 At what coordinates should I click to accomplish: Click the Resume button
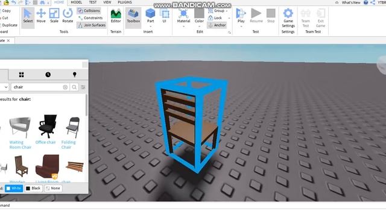click(x=256, y=16)
